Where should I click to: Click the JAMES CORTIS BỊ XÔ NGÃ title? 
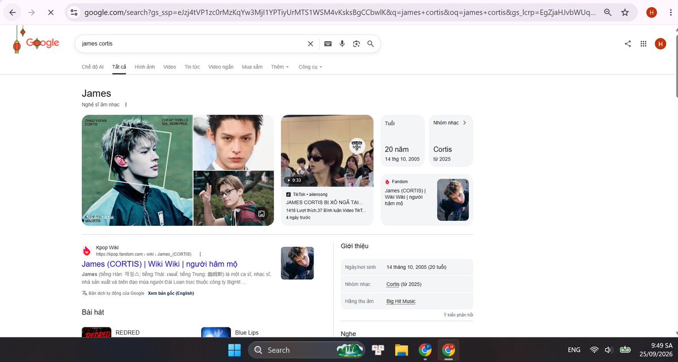[x=325, y=202]
